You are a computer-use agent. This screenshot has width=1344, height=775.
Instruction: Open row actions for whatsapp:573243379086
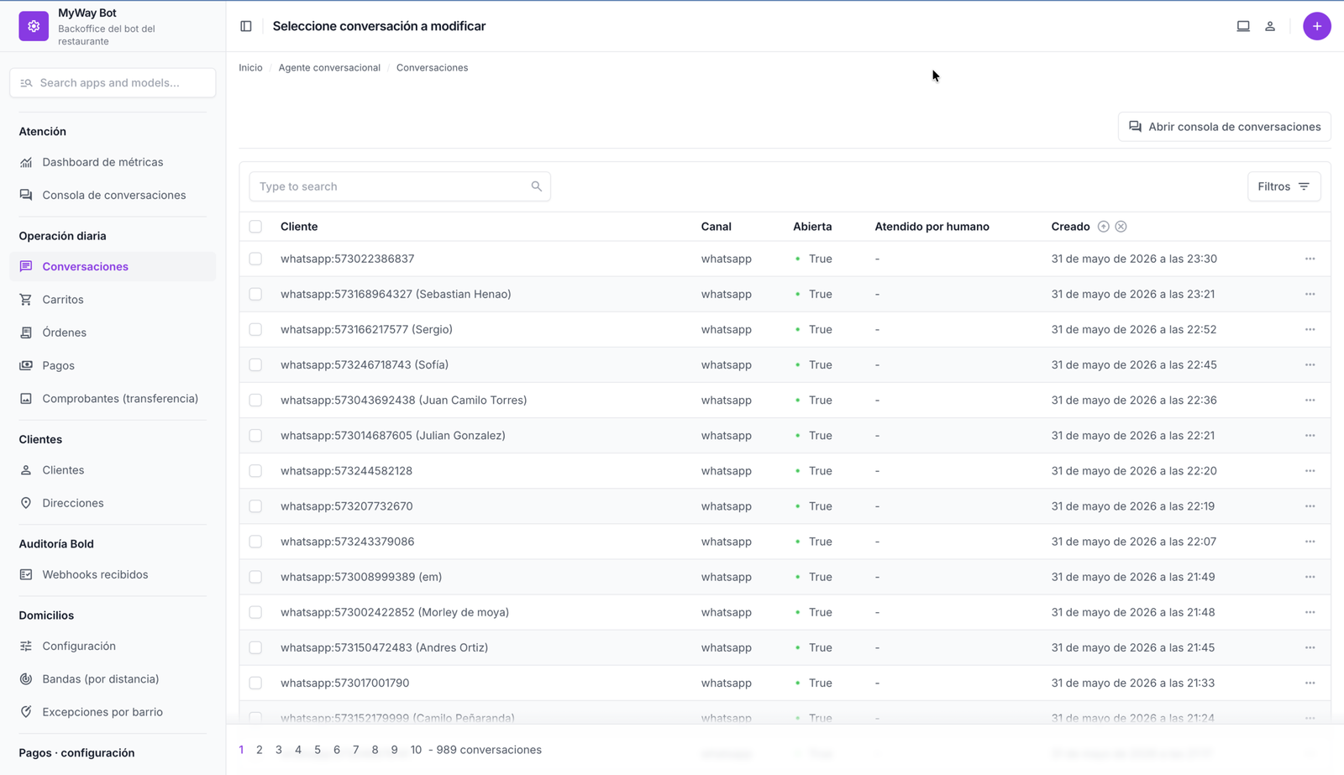[x=1310, y=542]
